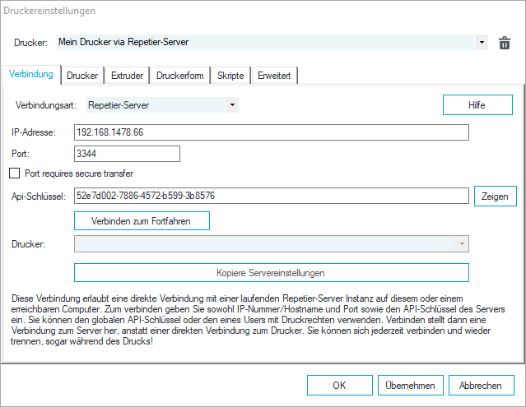
Task: Open the Drucker tab
Action: tap(82, 76)
